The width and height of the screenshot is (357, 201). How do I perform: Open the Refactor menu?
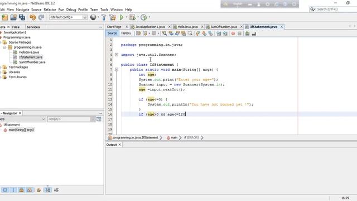pyautogui.click(x=50, y=9)
